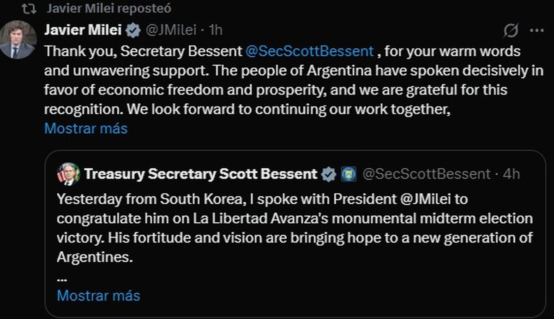Click the gray @SecScottBessent handle in quote
Screen dimensions: 554x319
[x=426, y=174]
